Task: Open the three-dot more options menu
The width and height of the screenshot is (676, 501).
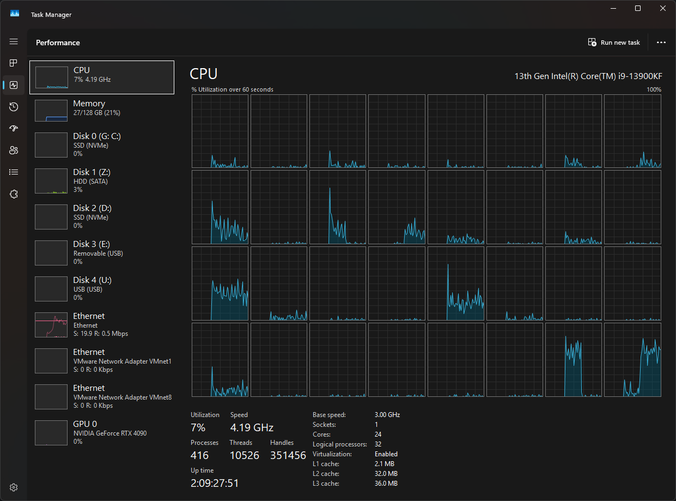Action: point(661,43)
